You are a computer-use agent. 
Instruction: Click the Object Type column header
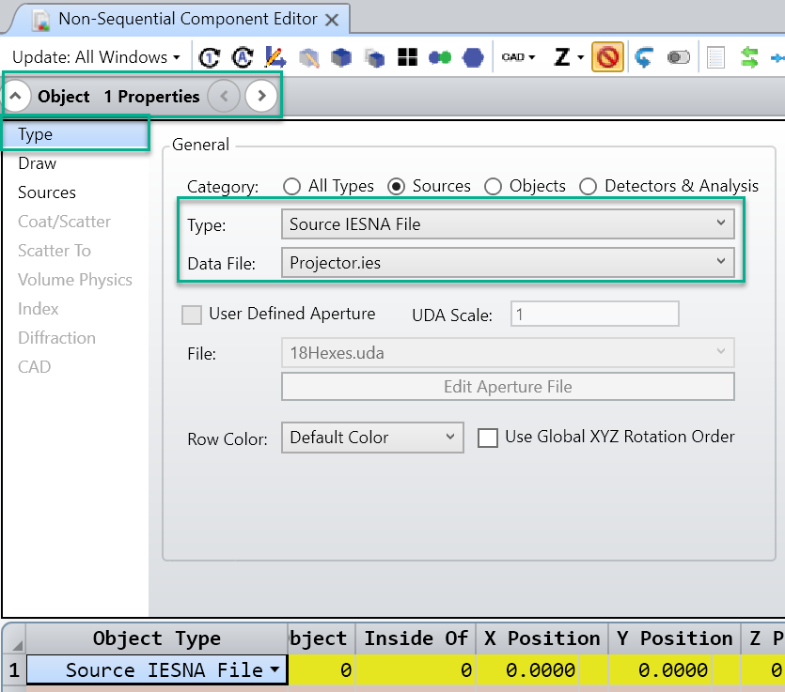157,638
